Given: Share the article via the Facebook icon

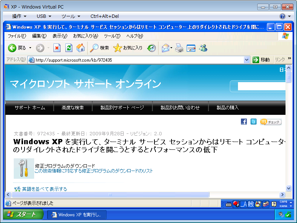Looking at the screenshot, I should 244,122.
